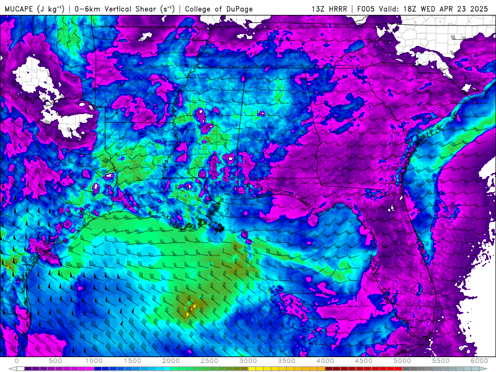The height and width of the screenshot is (372, 496).
Task: Click the first dark gray swatch below 5000
Action: [406, 368]
